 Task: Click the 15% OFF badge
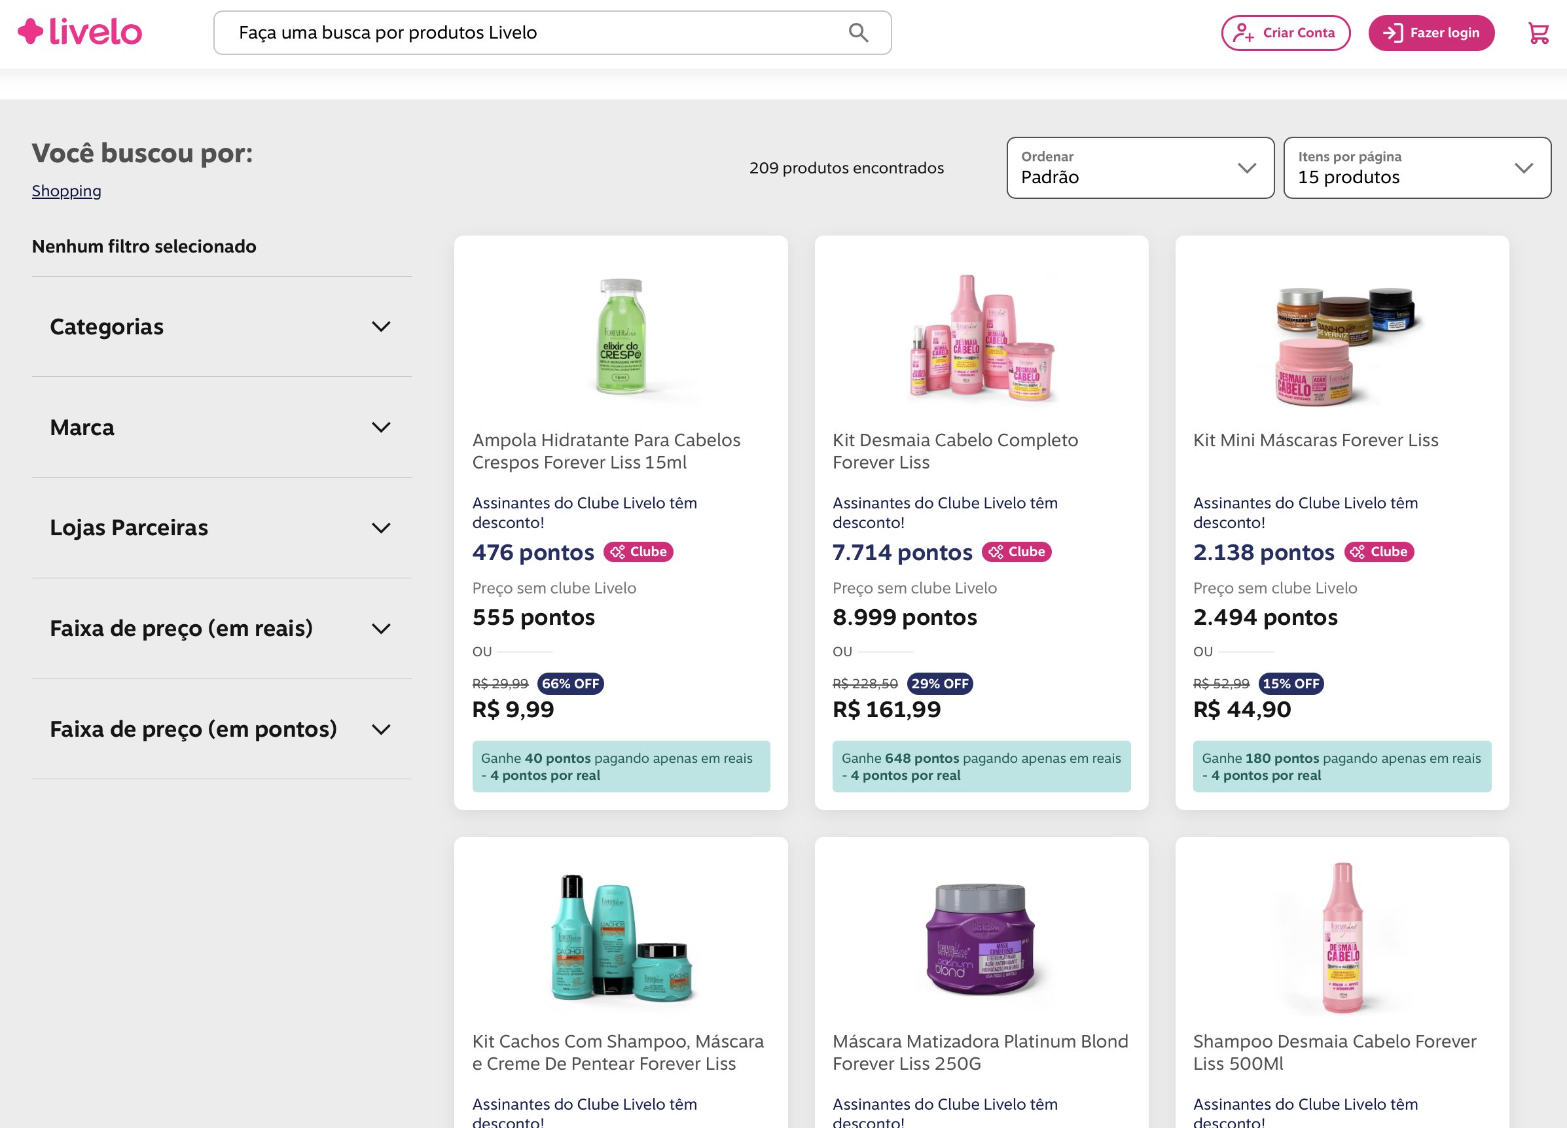pos(1291,684)
